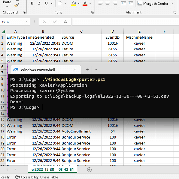The image size is (179, 179).
Task: Open Name Box dropdown arrow
Action: (x=27, y=21)
